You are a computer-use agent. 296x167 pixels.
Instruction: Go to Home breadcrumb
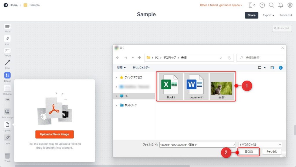[x=14, y=5]
